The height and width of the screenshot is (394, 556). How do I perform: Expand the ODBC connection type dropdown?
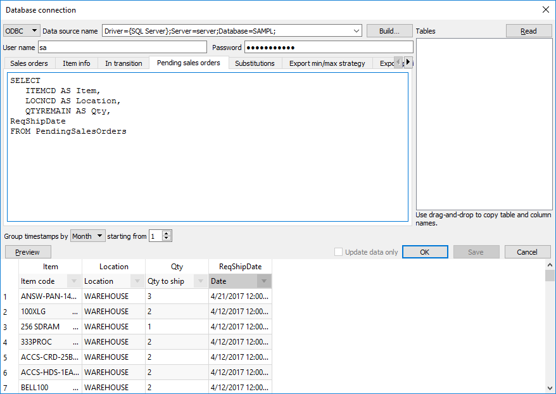34,30
